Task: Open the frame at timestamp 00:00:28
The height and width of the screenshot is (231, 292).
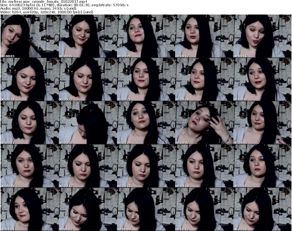Action: click(204, 79)
